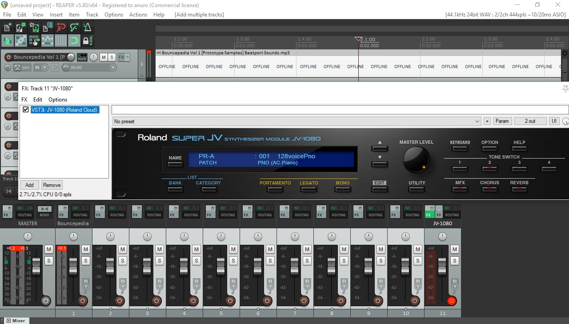Open the IN dropdown on mixer track 1
The height and width of the screenshot is (324, 569).
[85, 283]
